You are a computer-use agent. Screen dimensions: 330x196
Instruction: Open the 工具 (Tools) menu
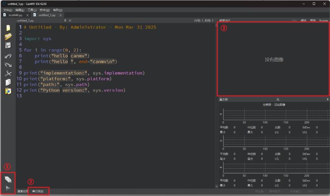point(32,10)
